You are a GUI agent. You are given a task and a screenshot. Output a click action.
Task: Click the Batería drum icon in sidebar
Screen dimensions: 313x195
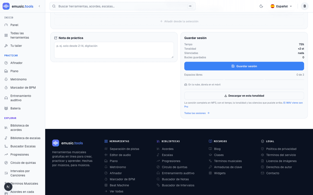coord(6,108)
